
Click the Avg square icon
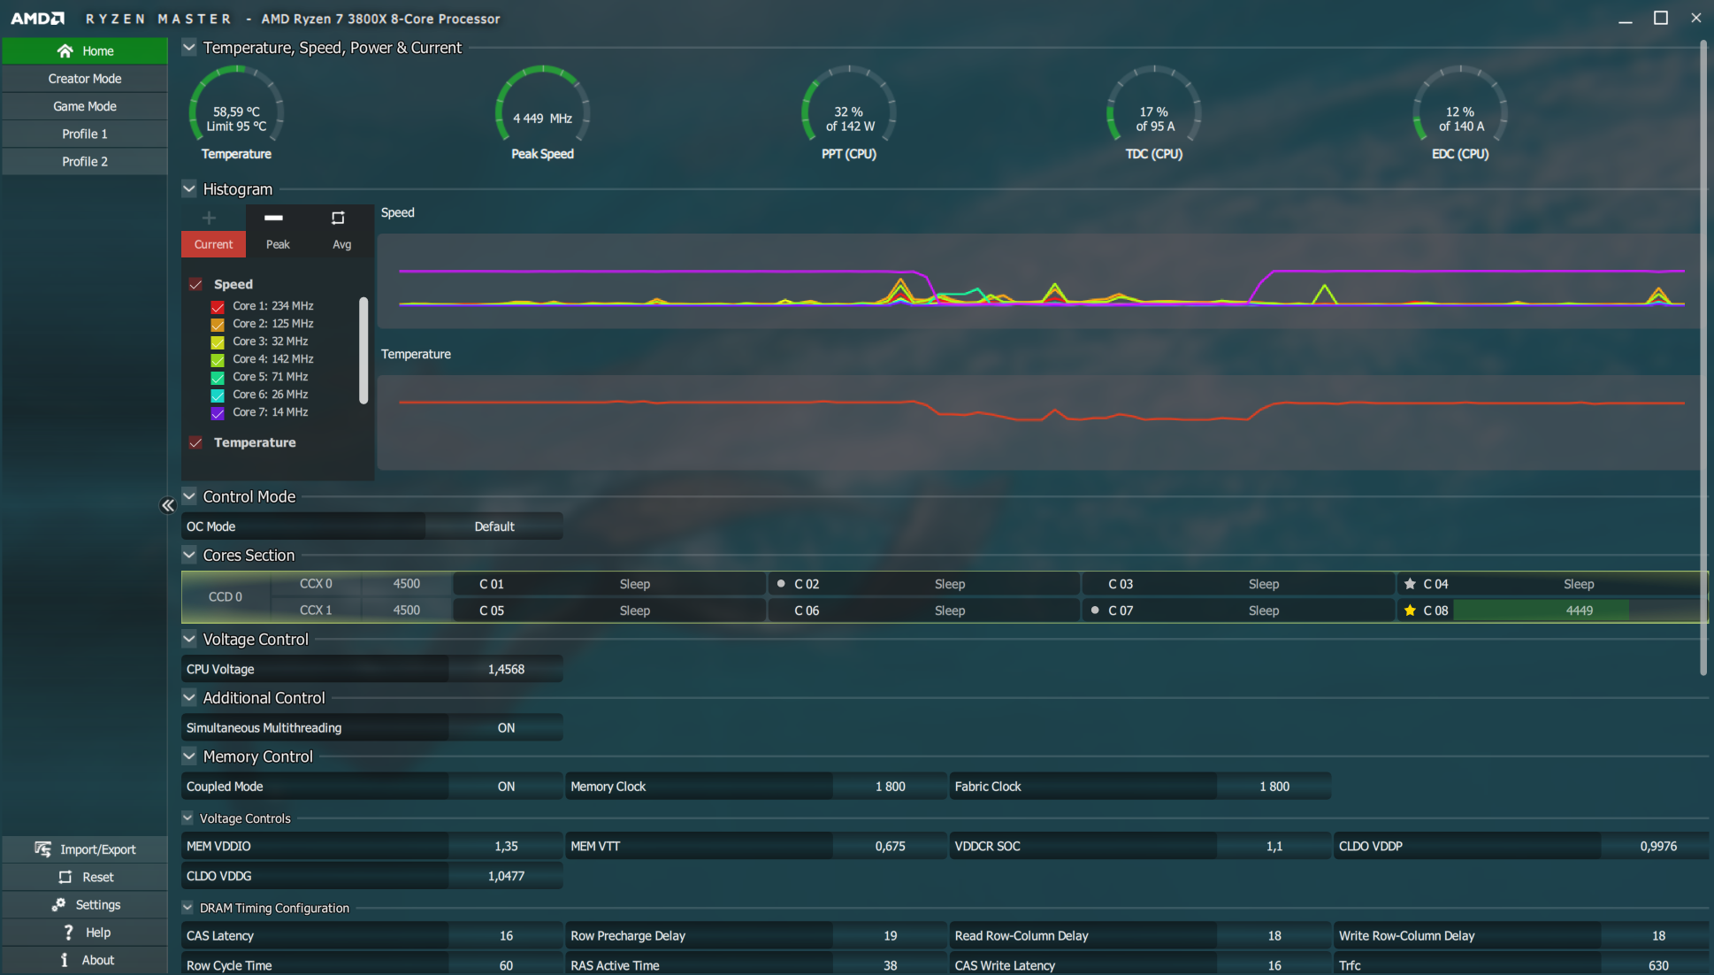338,218
